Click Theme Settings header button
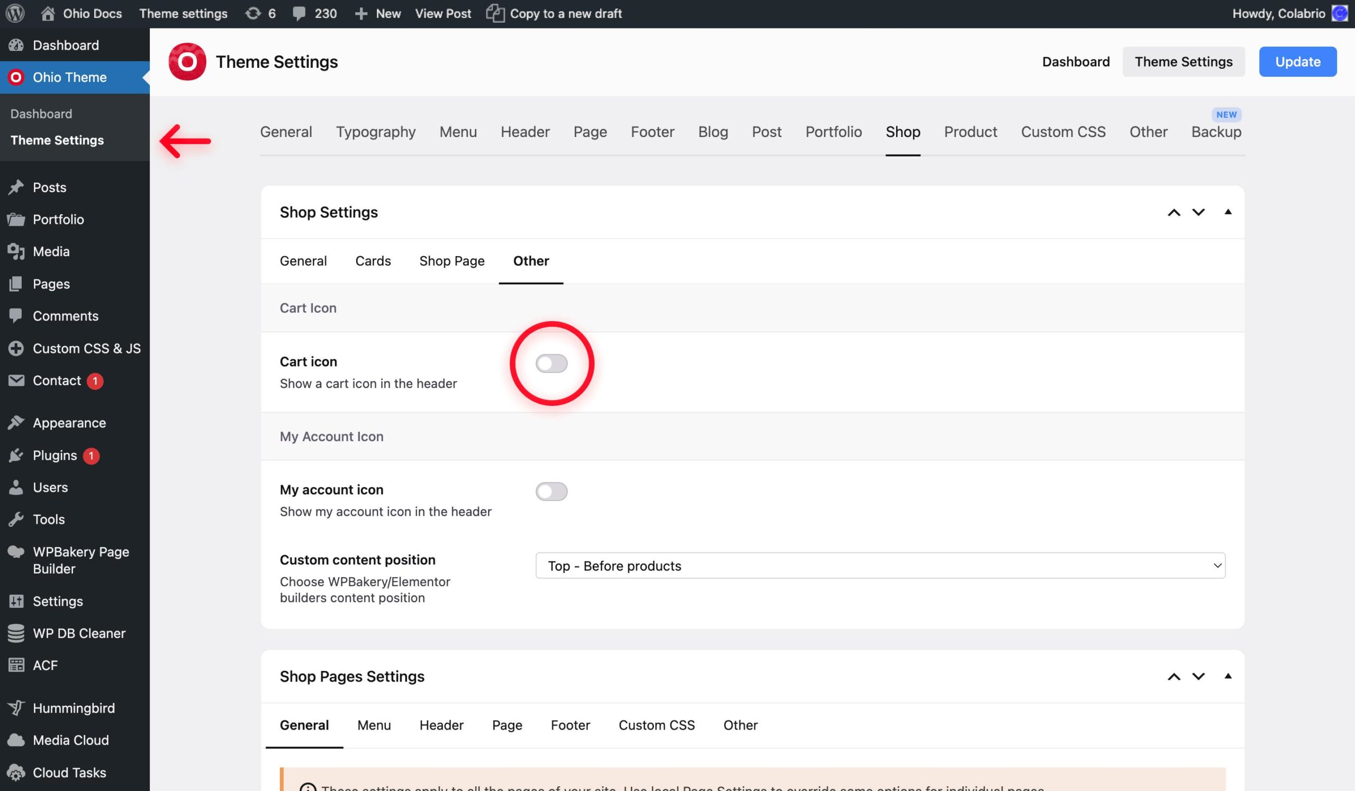1355x791 pixels. click(x=1184, y=62)
